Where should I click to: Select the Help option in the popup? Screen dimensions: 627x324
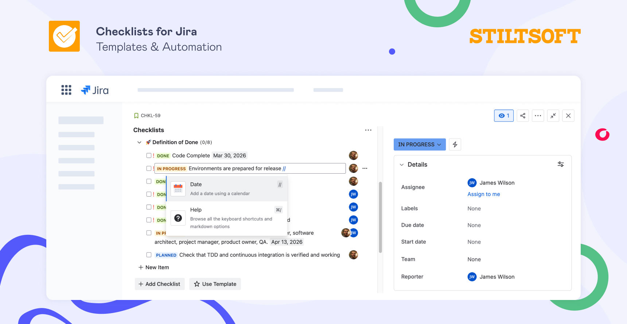coord(227,218)
